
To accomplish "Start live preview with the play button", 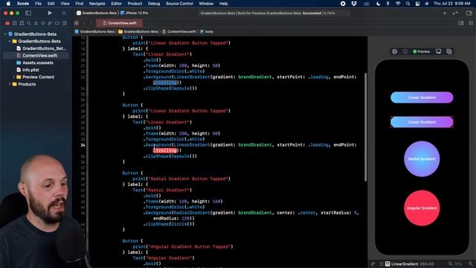I will coord(394,51).
